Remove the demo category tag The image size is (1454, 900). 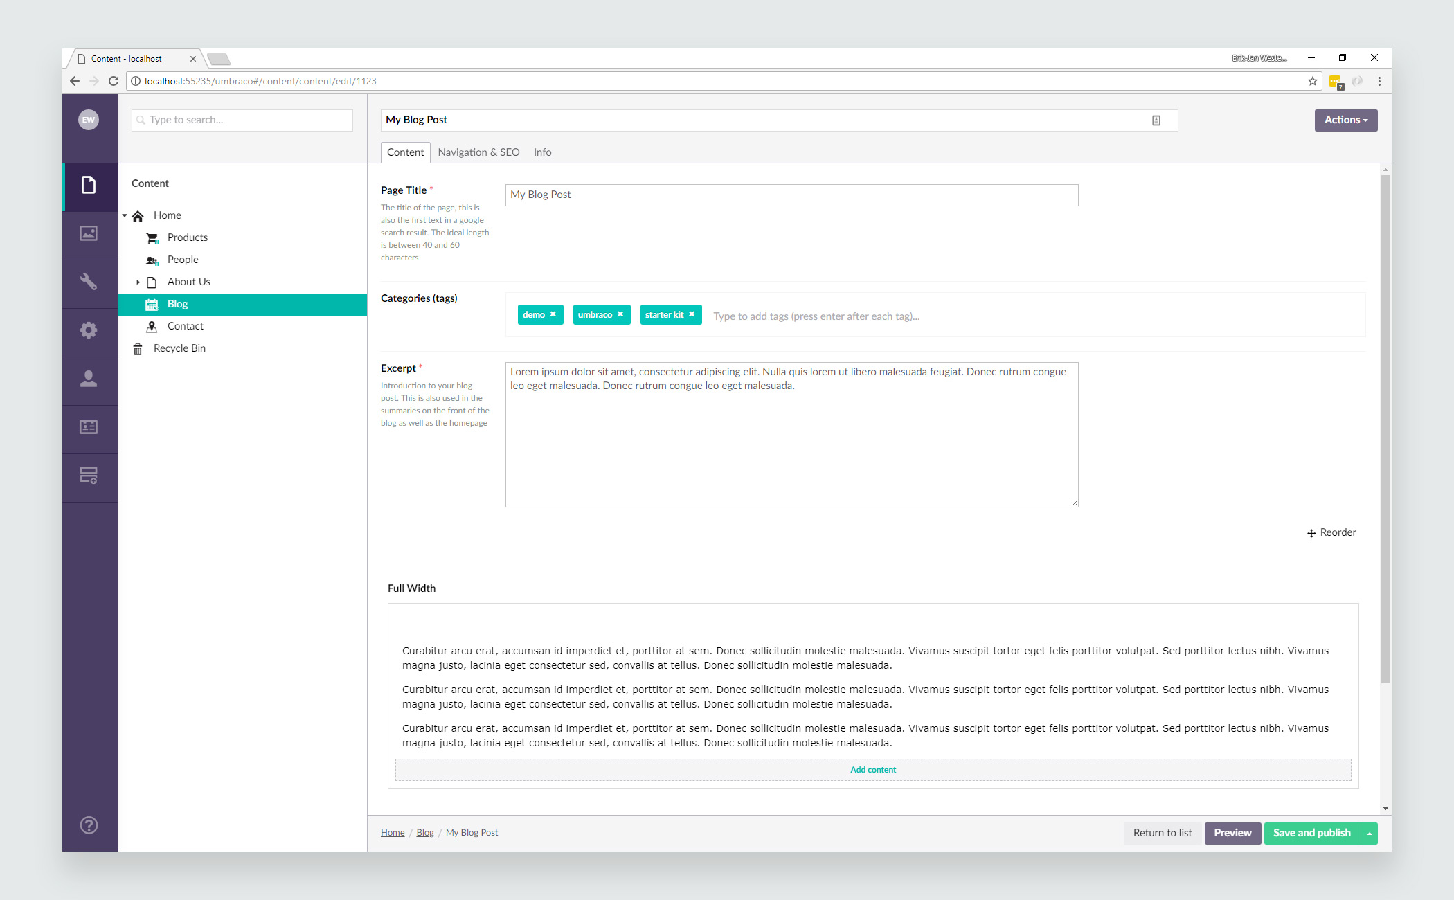tap(553, 316)
